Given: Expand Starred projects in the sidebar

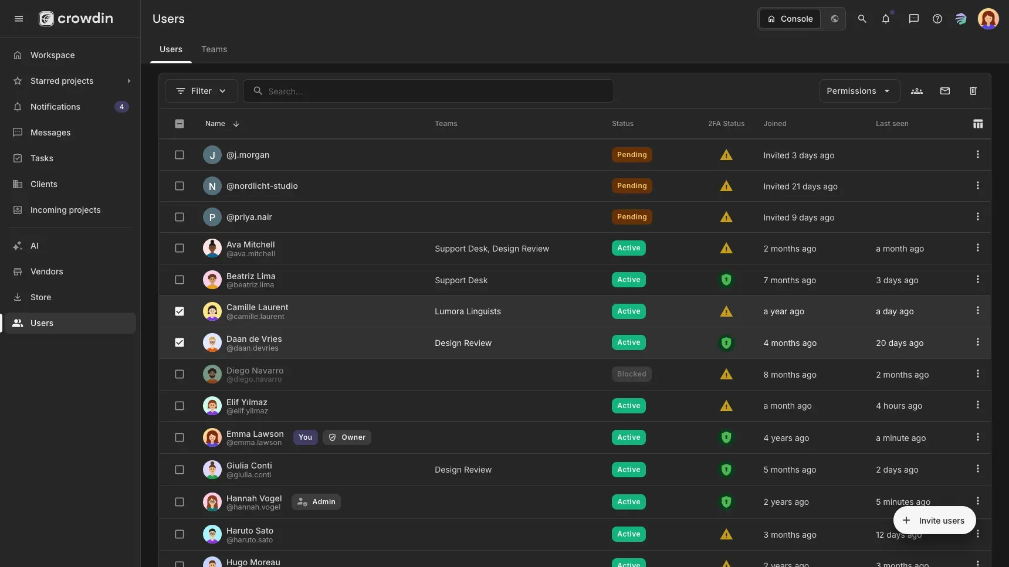Looking at the screenshot, I should [129, 81].
